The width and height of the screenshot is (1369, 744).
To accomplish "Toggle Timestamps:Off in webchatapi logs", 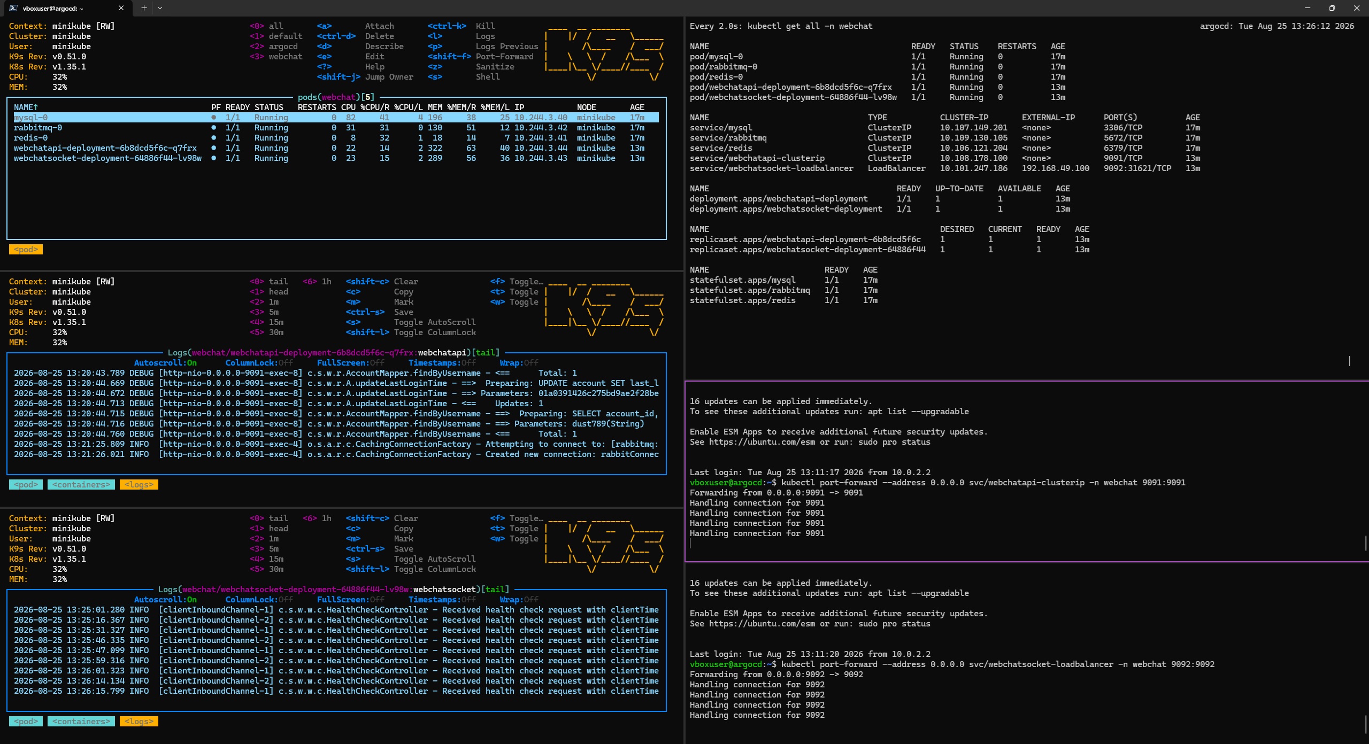I will [x=442, y=363].
